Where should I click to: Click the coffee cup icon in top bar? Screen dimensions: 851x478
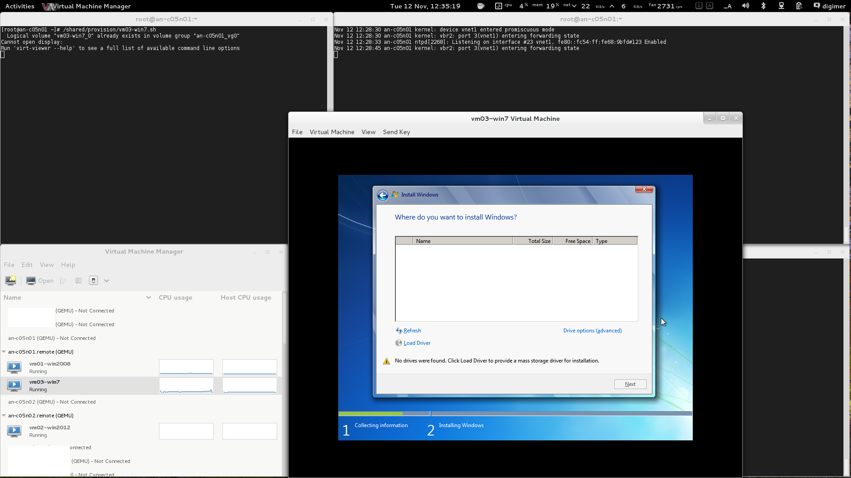click(x=480, y=6)
